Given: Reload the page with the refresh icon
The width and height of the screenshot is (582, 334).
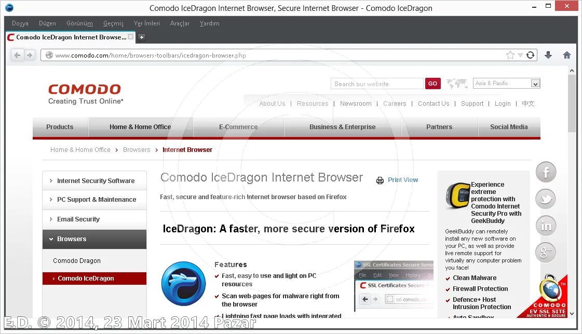Looking at the screenshot, I should (531, 55).
